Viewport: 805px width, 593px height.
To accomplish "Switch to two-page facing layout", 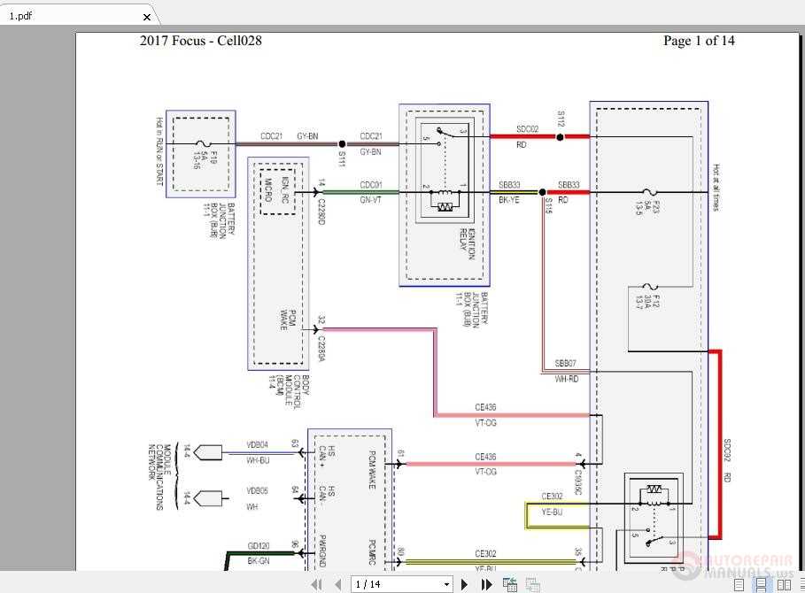I will [784, 585].
